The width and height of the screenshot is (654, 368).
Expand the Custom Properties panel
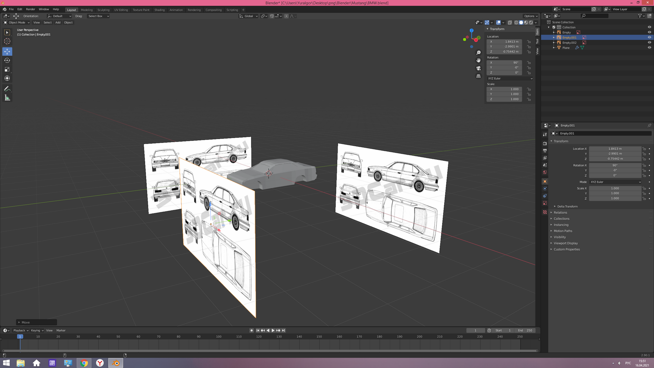[x=566, y=249]
